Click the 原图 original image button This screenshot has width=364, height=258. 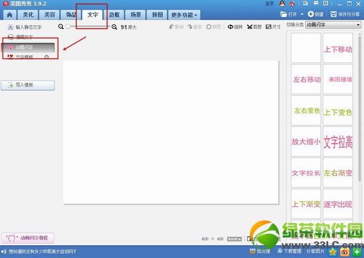214,27
